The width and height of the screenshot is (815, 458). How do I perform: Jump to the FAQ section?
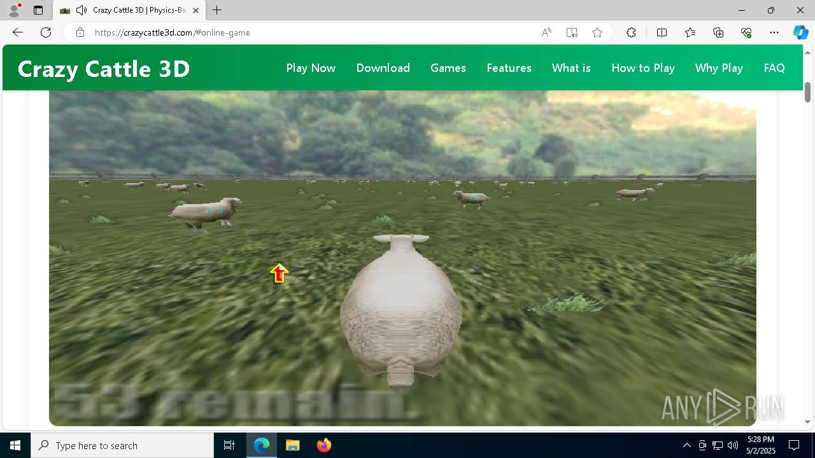point(774,68)
